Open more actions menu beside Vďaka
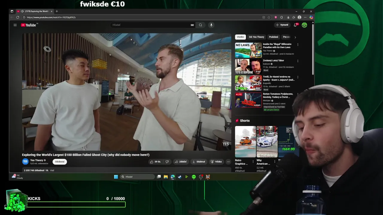Viewport: 383px width, 215px height. 228,162
